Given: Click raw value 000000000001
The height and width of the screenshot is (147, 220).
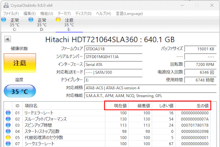Looking at the screenshot, I should pyautogui.click(x=195, y=138).
